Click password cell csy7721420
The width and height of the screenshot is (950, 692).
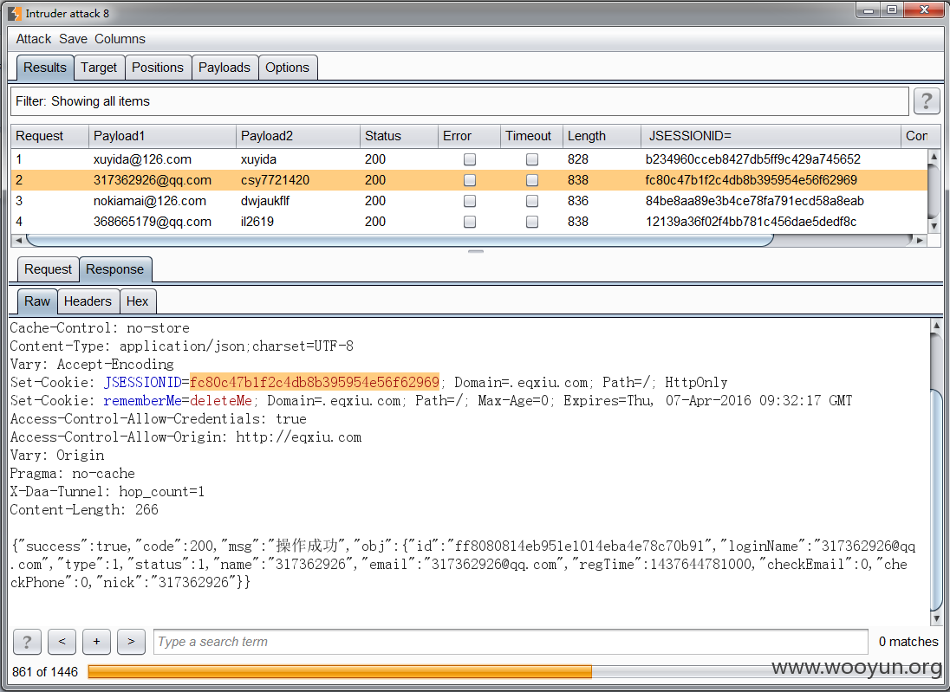275,180
